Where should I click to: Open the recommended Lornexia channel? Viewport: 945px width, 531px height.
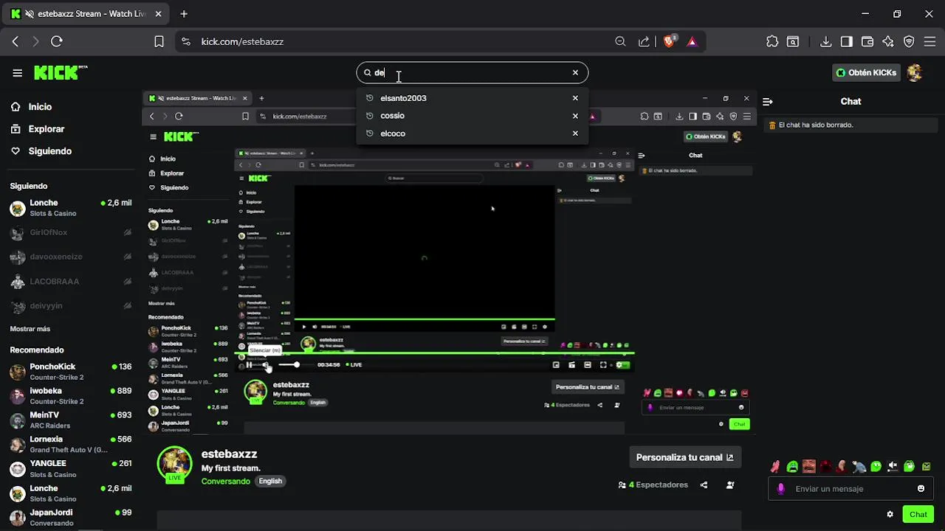click(x=71, y=445)
